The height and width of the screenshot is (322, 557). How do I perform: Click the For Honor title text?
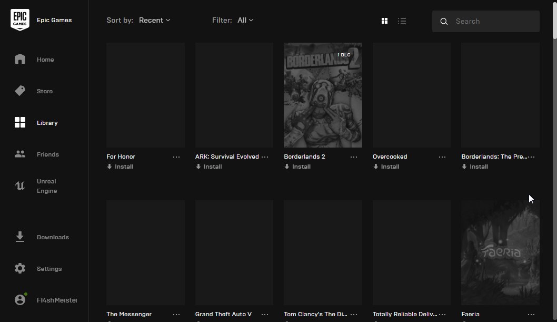coord(121,157)
